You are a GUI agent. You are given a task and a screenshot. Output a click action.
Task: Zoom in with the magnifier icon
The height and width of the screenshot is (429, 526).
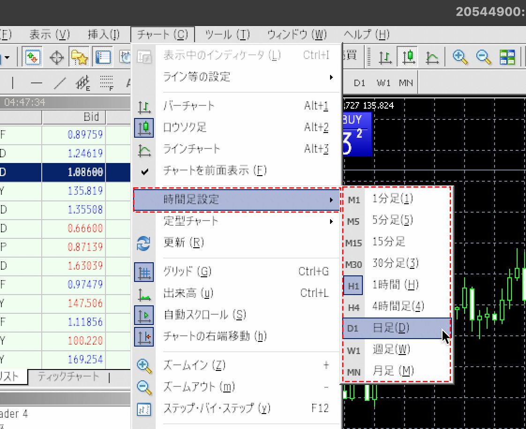[x=460, y=57]
